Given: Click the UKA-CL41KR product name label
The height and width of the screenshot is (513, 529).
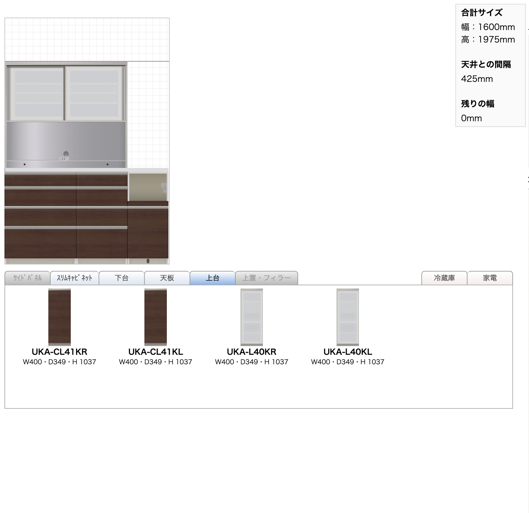Looking at the screenshot, I should pyautogui.click(x=59, y=352).
